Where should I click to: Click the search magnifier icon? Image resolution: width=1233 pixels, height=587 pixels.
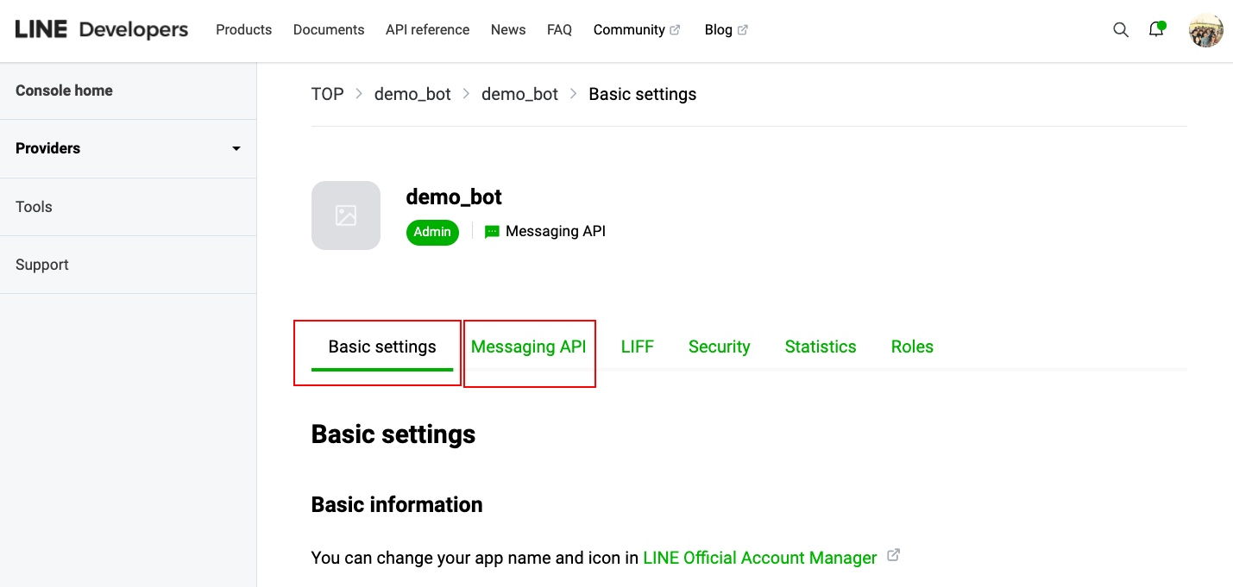(1121, 30)
